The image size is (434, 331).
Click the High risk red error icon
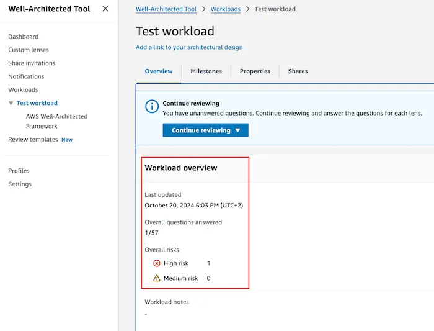157,263
